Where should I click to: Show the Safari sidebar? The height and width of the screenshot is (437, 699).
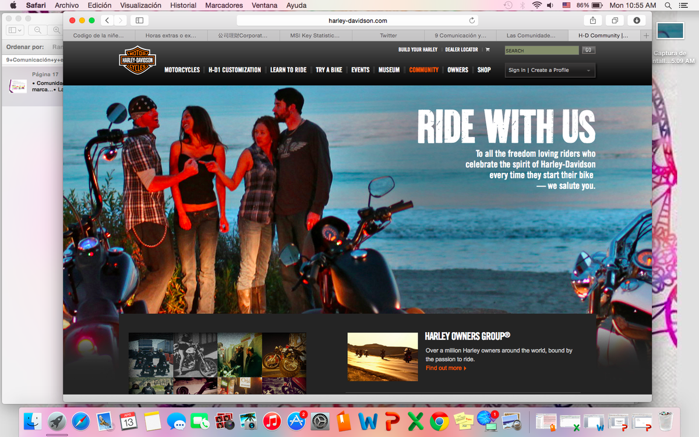139,20
